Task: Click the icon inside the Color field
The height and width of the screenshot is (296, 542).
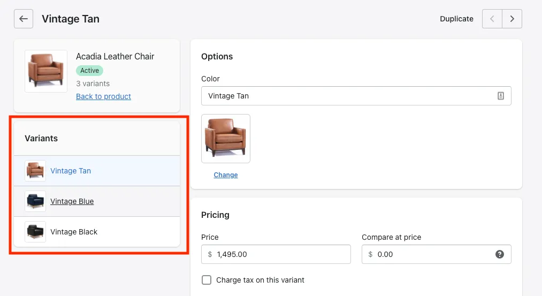Action: [x=501, y=96]
